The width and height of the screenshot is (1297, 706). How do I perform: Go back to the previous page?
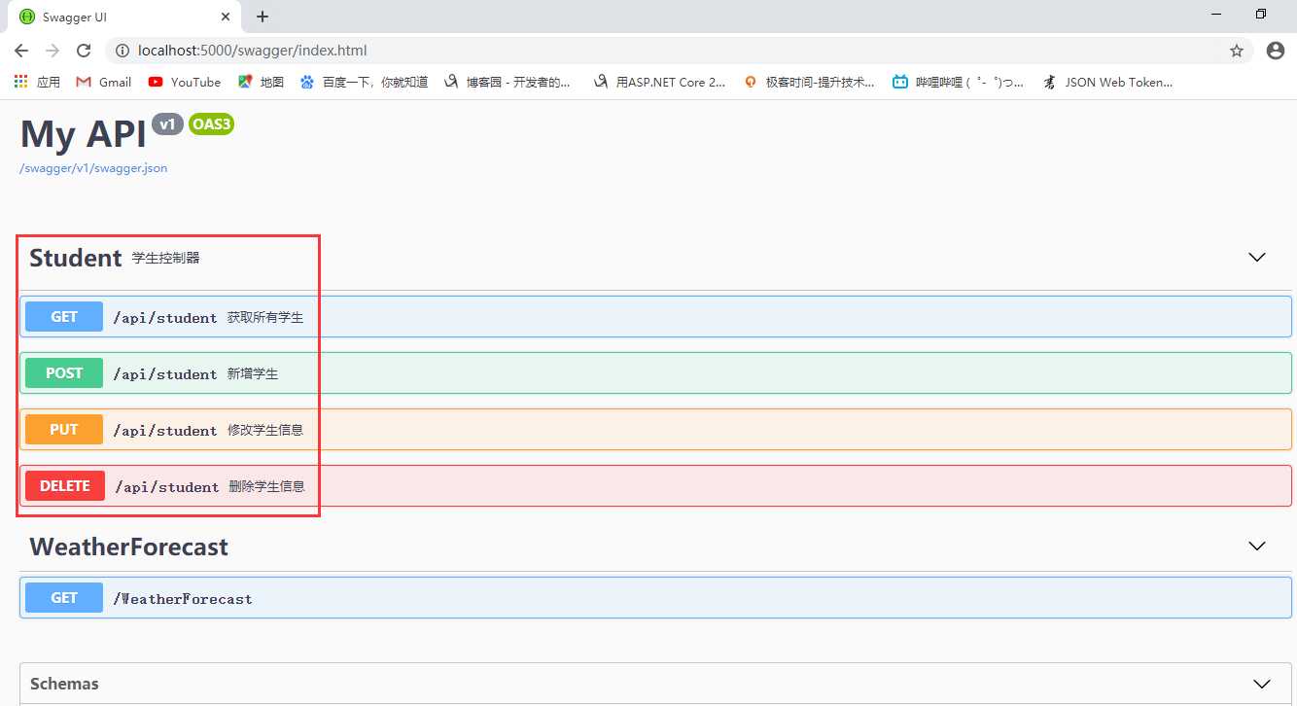[x=21, y=51]
